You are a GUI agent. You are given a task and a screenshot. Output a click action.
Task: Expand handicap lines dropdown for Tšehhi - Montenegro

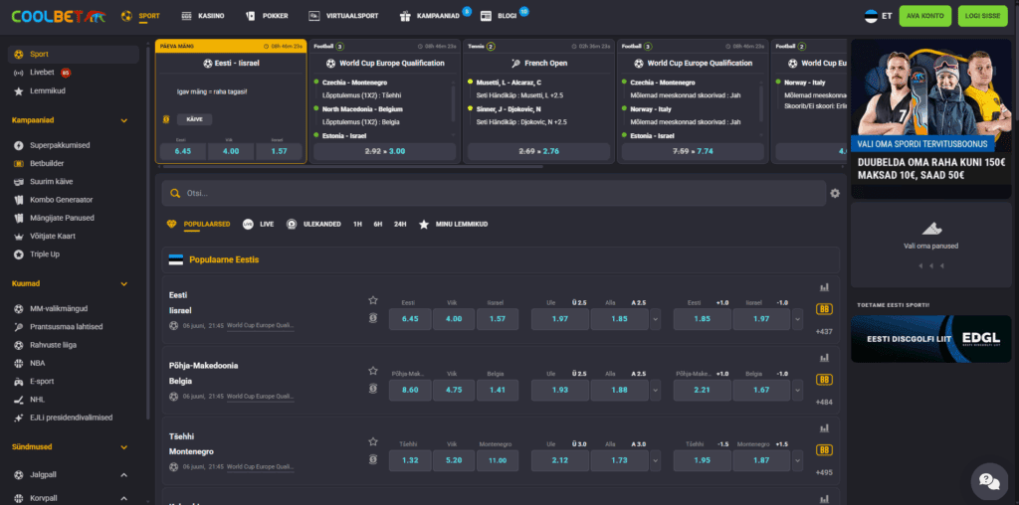click(x=797, y=461)
